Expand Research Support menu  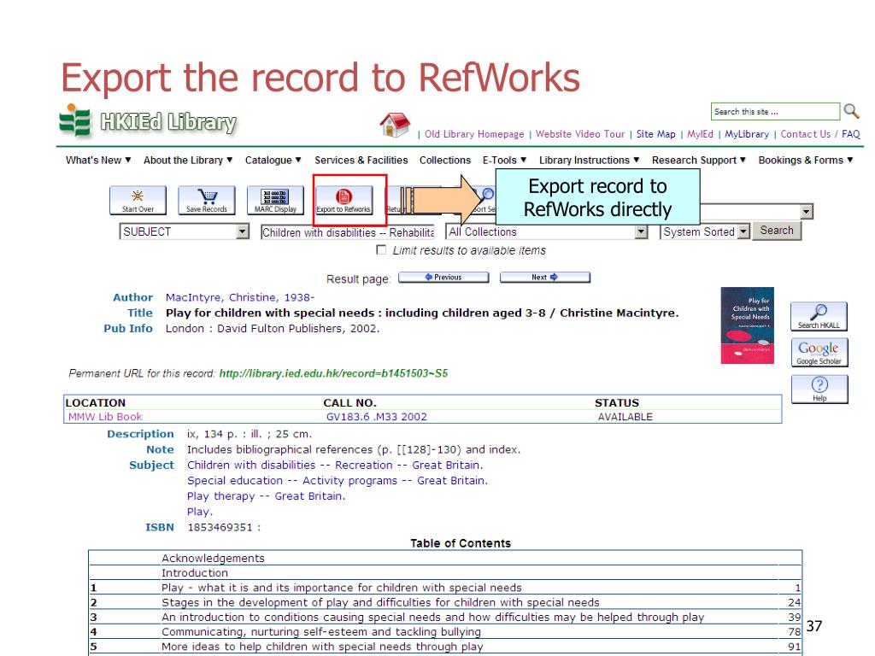[x=699, y=160]
